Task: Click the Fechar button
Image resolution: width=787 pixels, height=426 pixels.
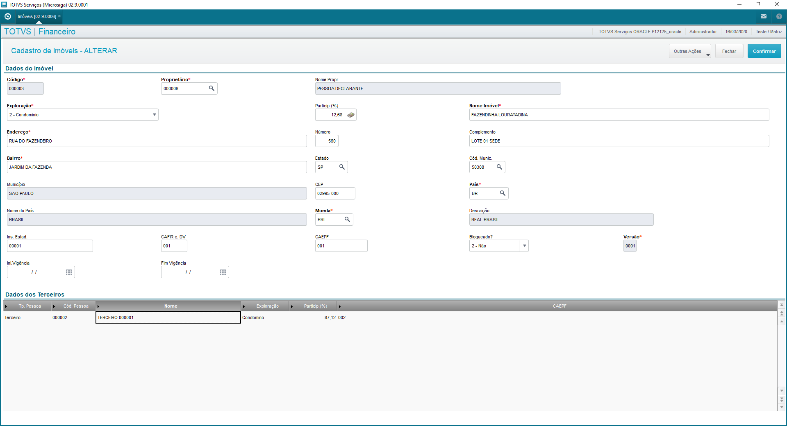Action: pos(729,51)
